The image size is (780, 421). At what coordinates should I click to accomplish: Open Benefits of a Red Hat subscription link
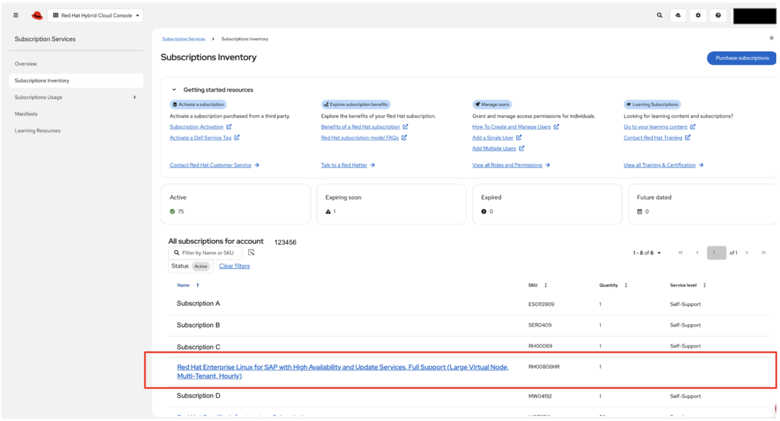tap(360, 127)
